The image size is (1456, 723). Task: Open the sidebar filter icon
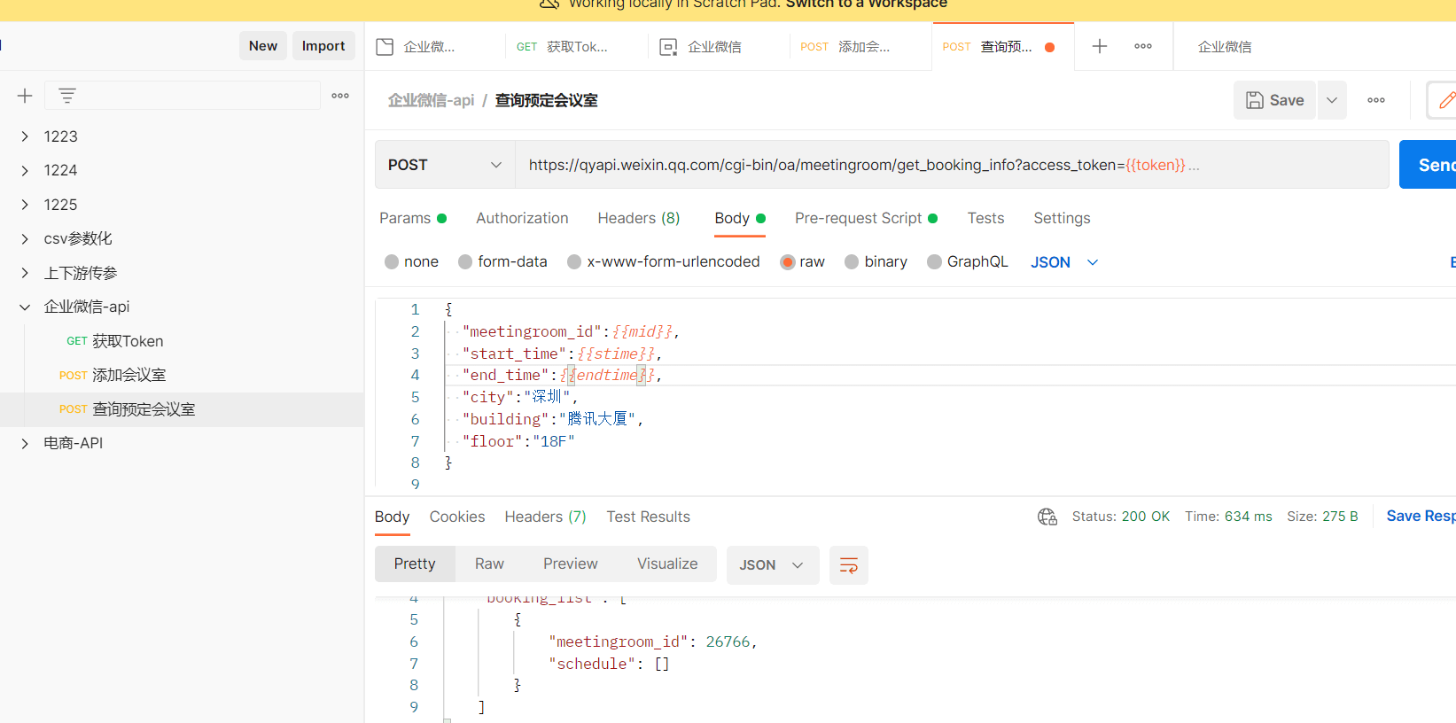(67, 96)
